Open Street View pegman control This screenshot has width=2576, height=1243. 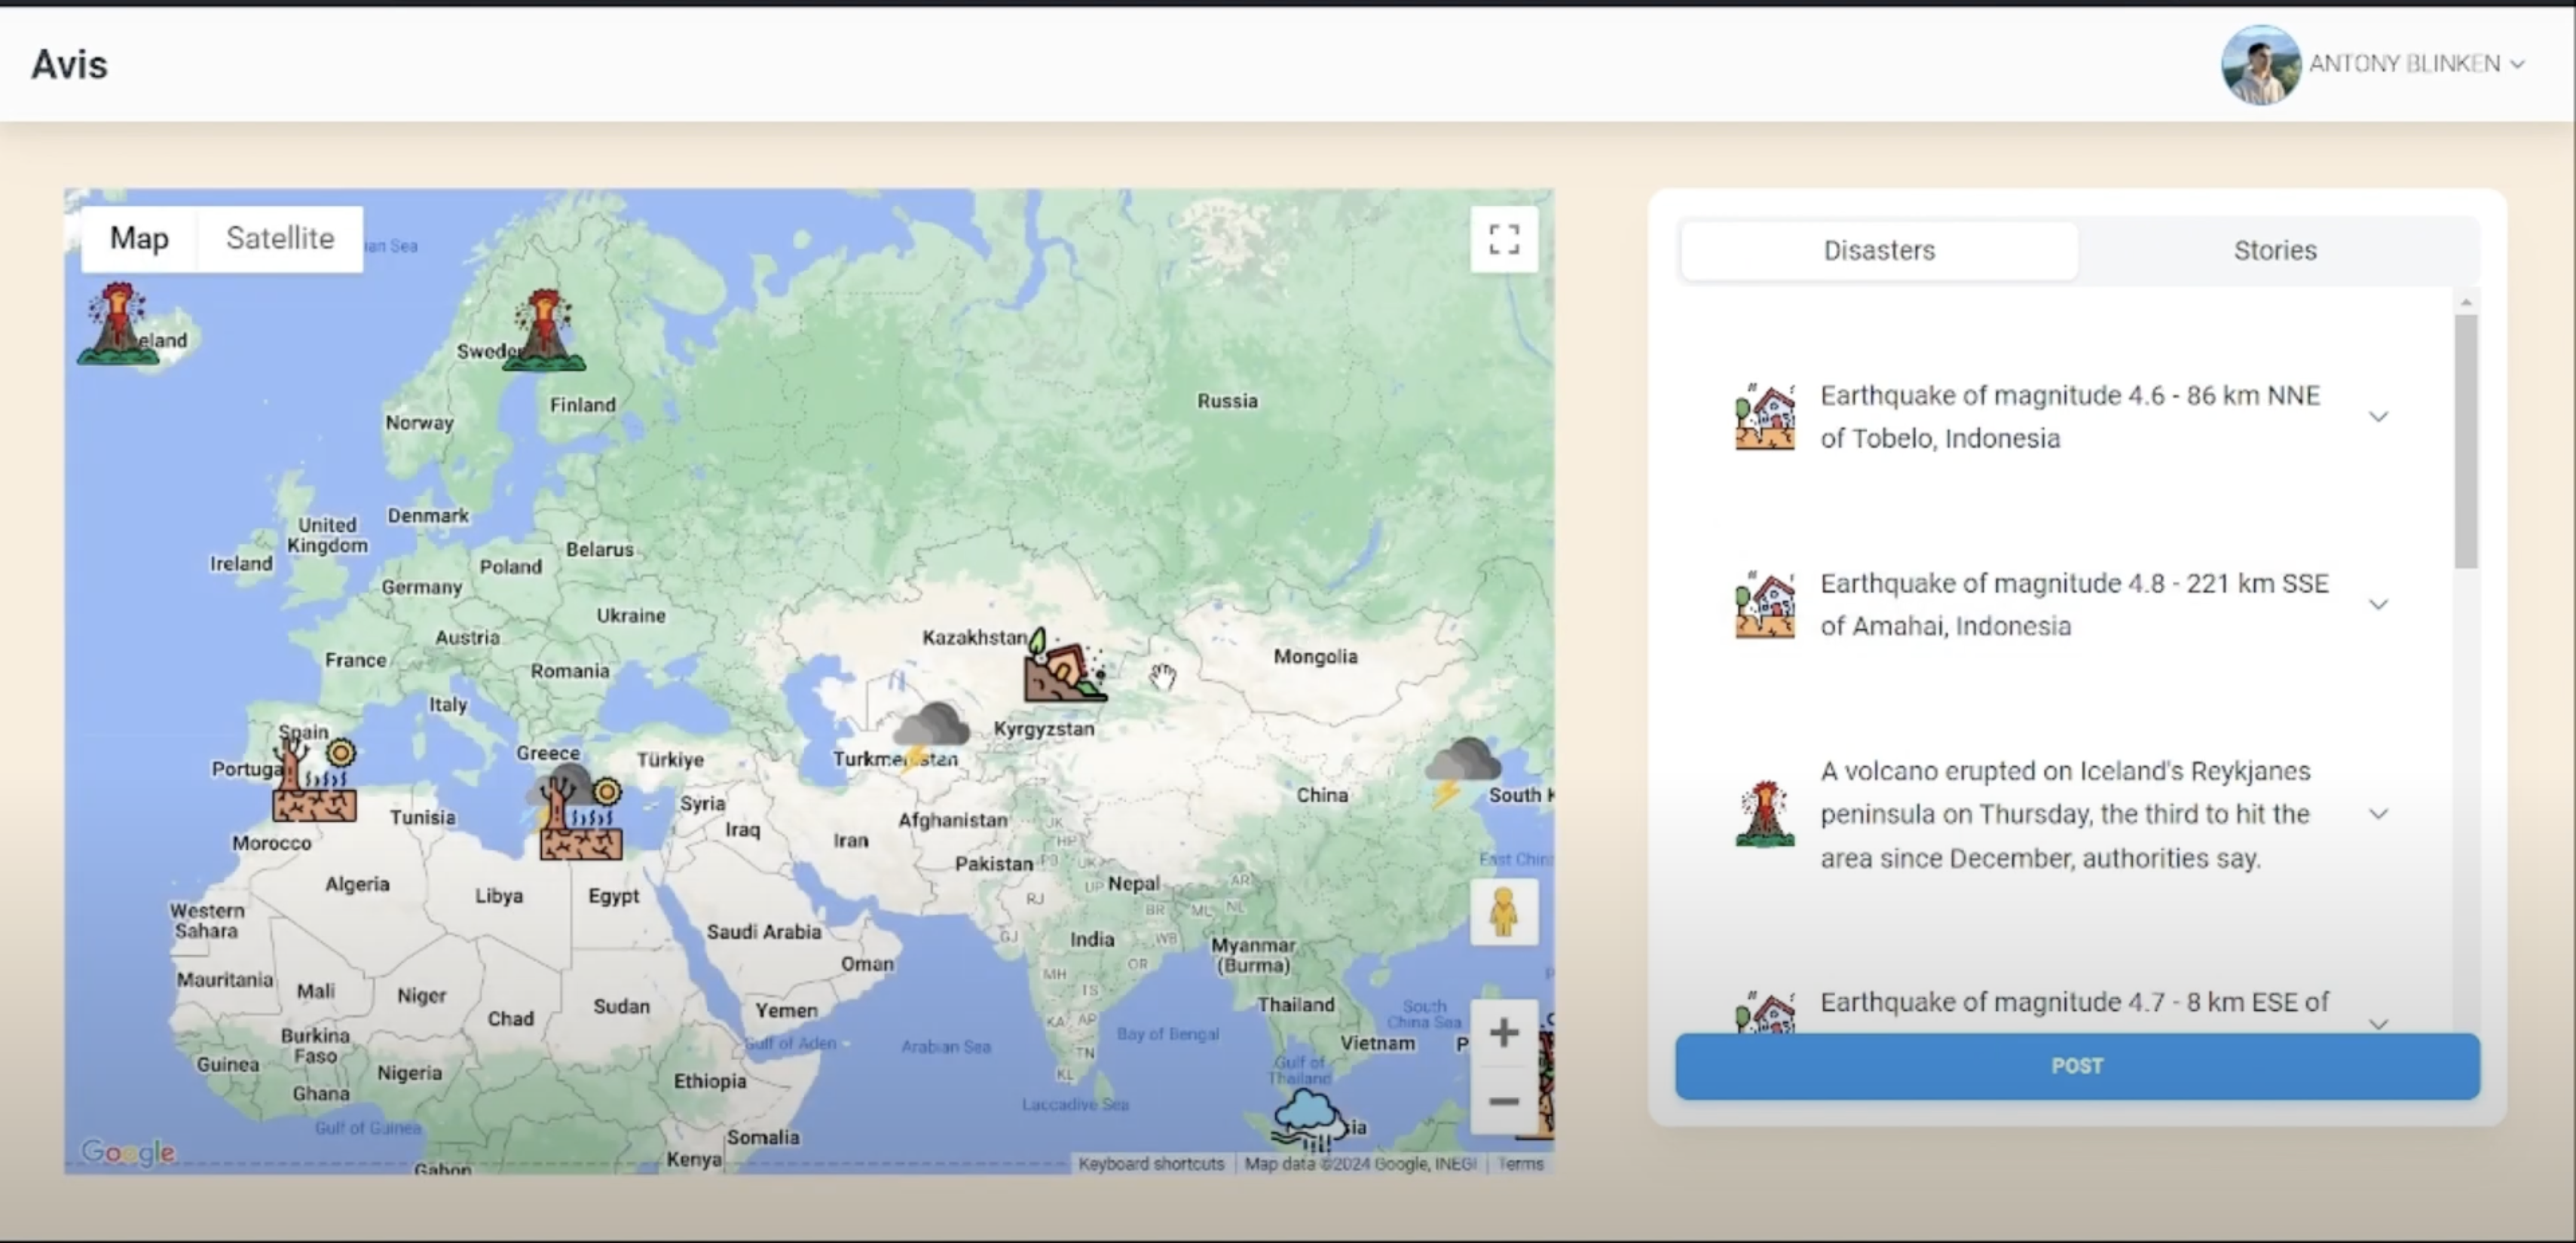click(x=1503, y=912)
